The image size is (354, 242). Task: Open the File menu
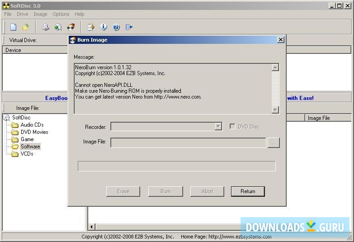coord(8,14)
